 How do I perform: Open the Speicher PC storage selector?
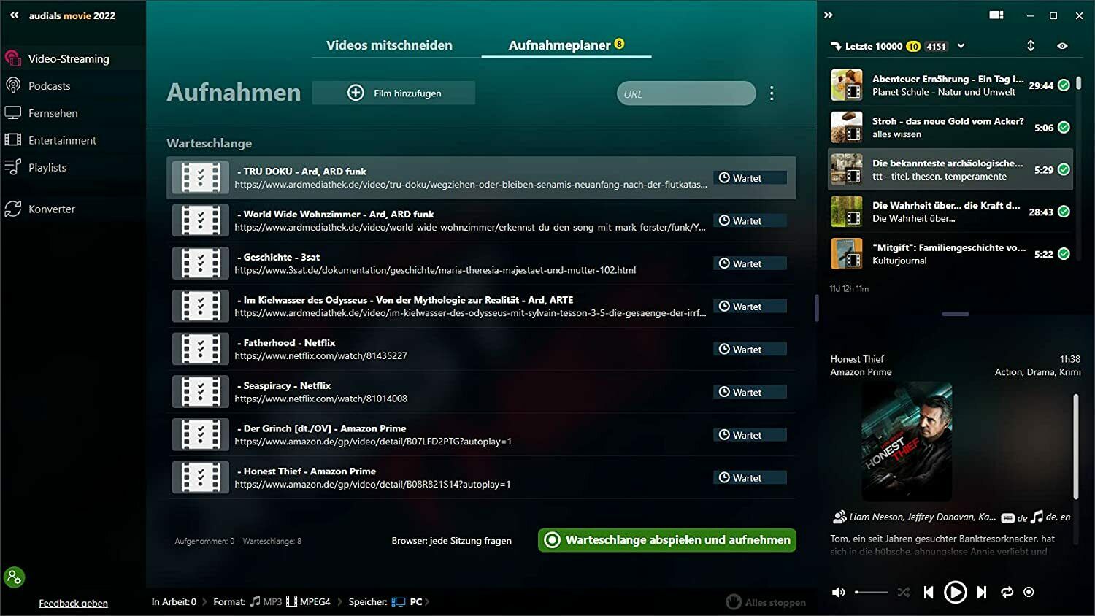(411, 602)
